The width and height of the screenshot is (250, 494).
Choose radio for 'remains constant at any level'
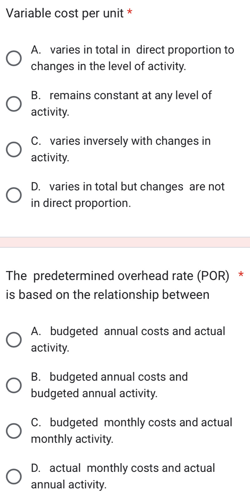14,104
